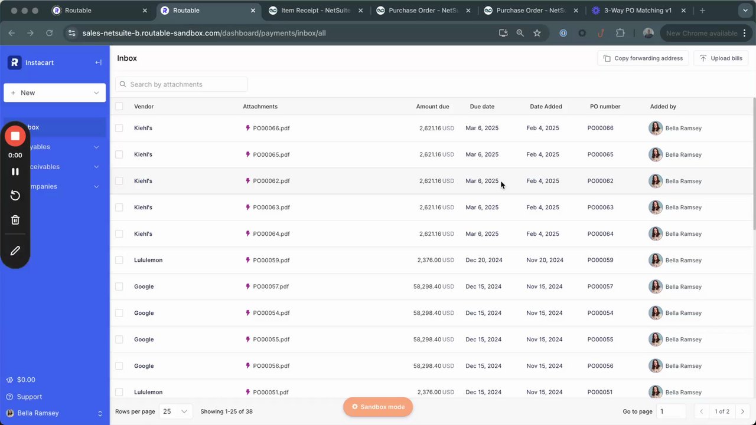Open Inbox in the sidebar
Image resolution: width=756 pixels, height=425 pixels.
(55, 127)
